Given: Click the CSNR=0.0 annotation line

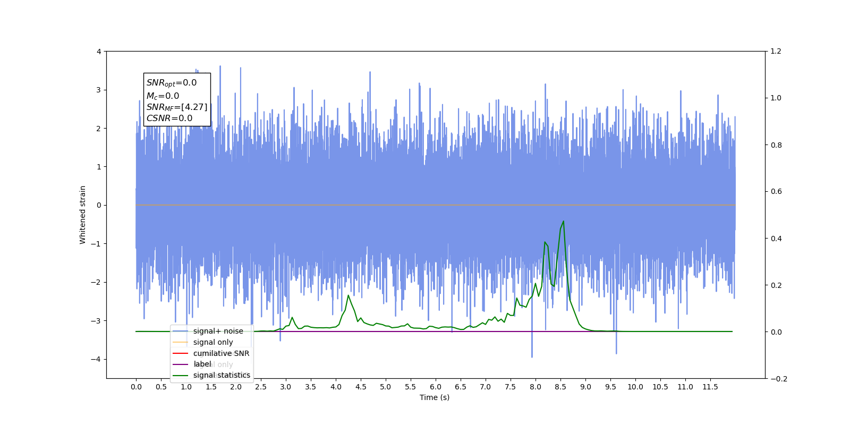Looking at the screenshot, I should click(169, 118).
